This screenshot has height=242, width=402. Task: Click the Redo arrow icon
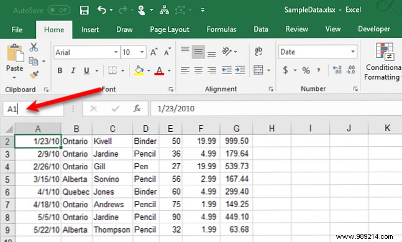point(123,10)
